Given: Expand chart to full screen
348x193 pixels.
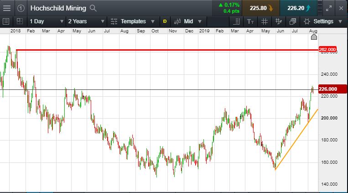Looking at the screenshot, I should 329,8.
